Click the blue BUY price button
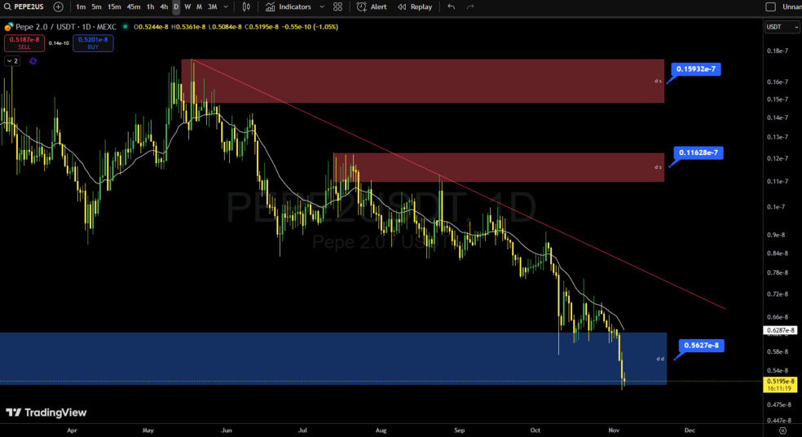 tap(93, 43)
